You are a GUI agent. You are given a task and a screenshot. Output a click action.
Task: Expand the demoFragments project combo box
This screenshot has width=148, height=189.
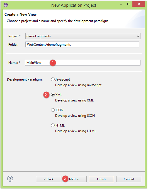[x=83, y=36]
